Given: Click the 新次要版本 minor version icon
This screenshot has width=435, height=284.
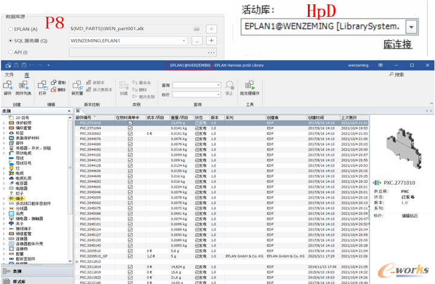Looking at the screenshot, I should (89, 90).
